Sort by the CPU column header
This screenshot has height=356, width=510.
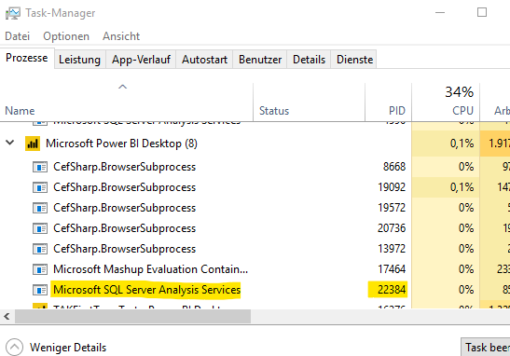[446, 103]
